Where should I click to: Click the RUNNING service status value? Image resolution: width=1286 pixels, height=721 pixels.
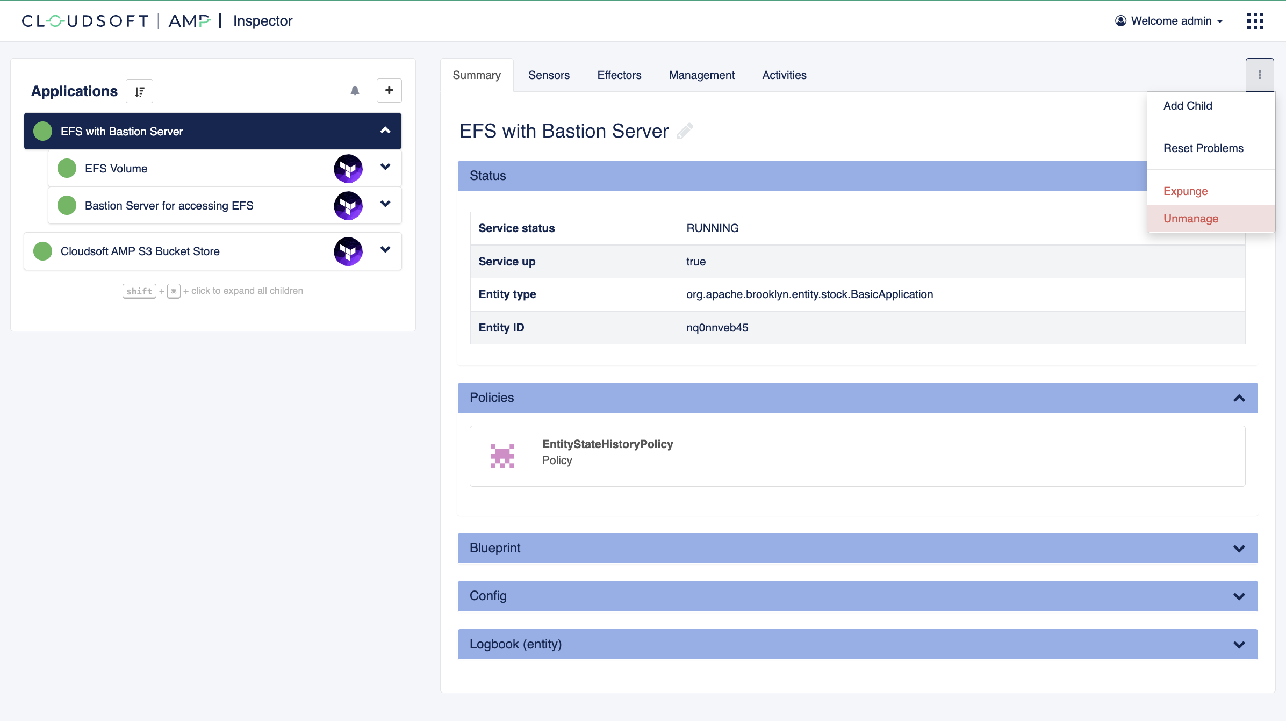coord(713,228)
